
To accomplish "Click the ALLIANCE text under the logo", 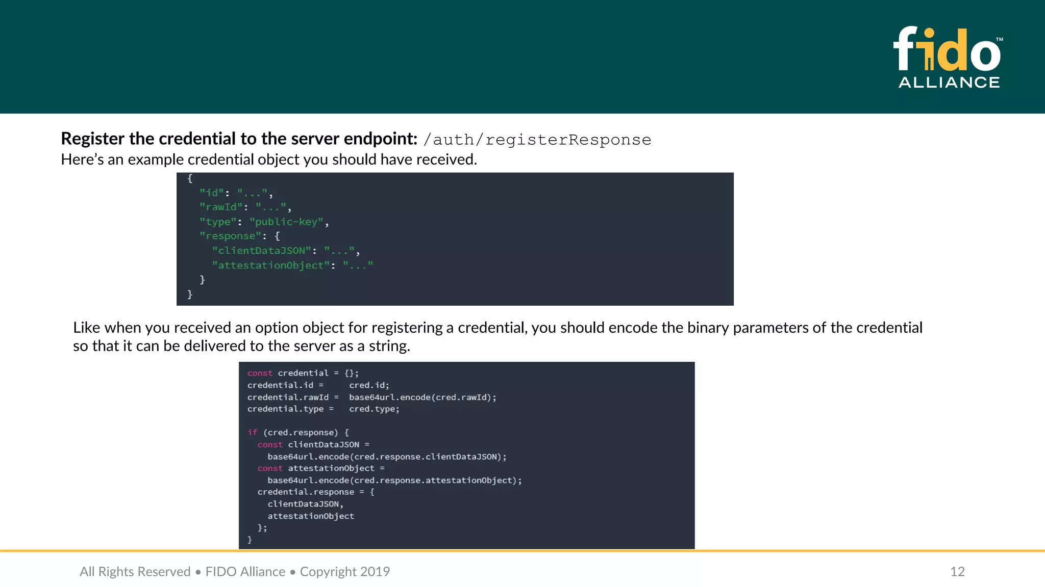I will pos(949,83).
